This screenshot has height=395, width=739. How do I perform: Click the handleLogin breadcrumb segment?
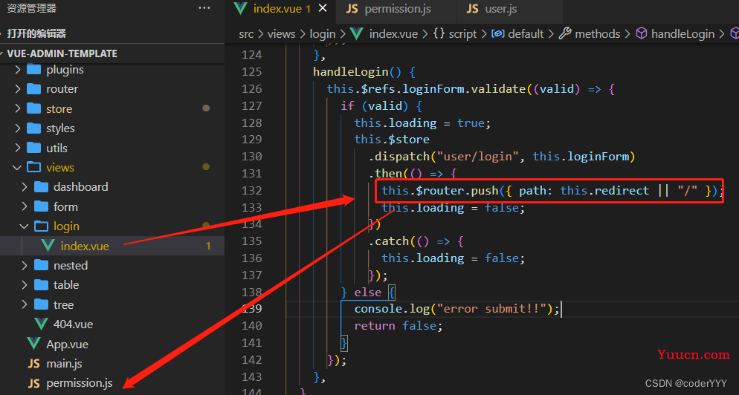pyautogui.click(x=682, y=34)
